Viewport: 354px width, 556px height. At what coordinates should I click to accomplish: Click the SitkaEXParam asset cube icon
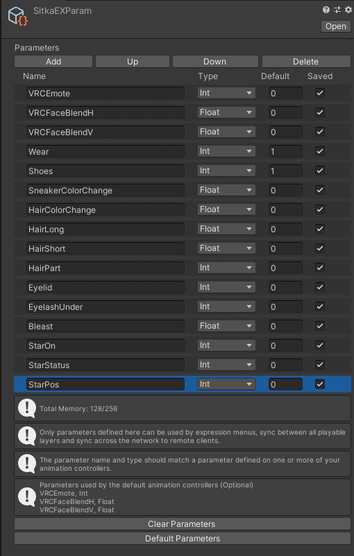tap(17, 17)
